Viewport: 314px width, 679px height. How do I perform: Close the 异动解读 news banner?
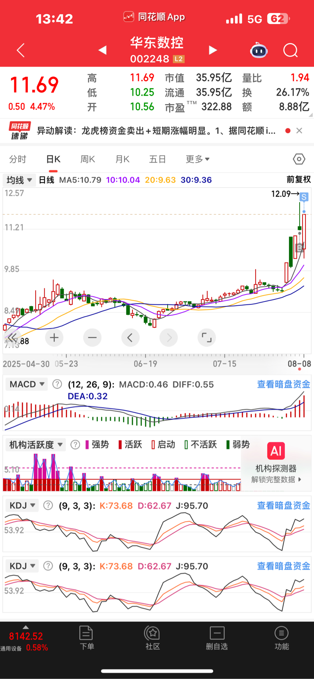(x=299, y=131)
